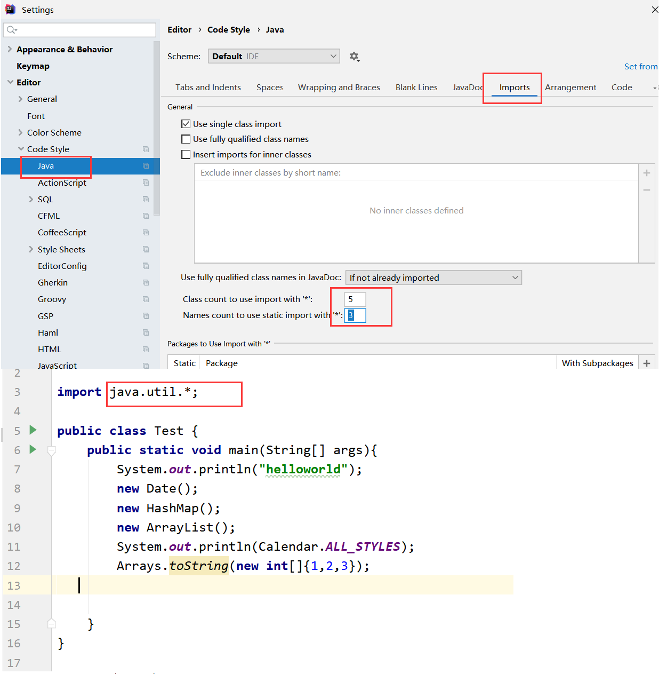Click the search magnifier icon in Settings
The width and height of the screenshot is (659, 674).
pos(12,30)
